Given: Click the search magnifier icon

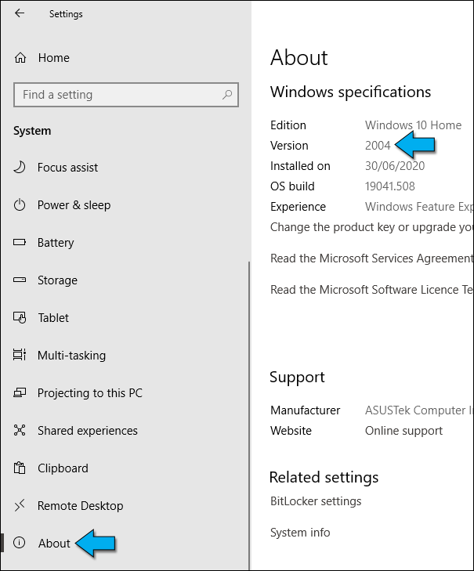Looking at the screenshot, I should (x=227, y=95).
